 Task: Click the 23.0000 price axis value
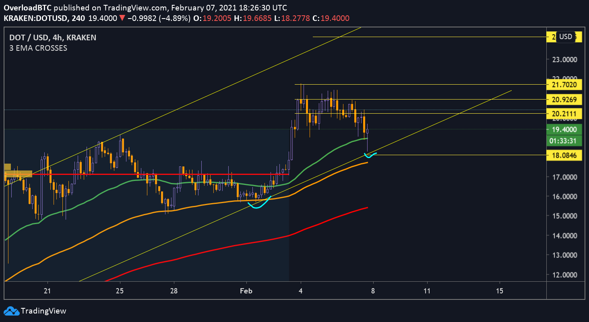[x=564, y=60]
